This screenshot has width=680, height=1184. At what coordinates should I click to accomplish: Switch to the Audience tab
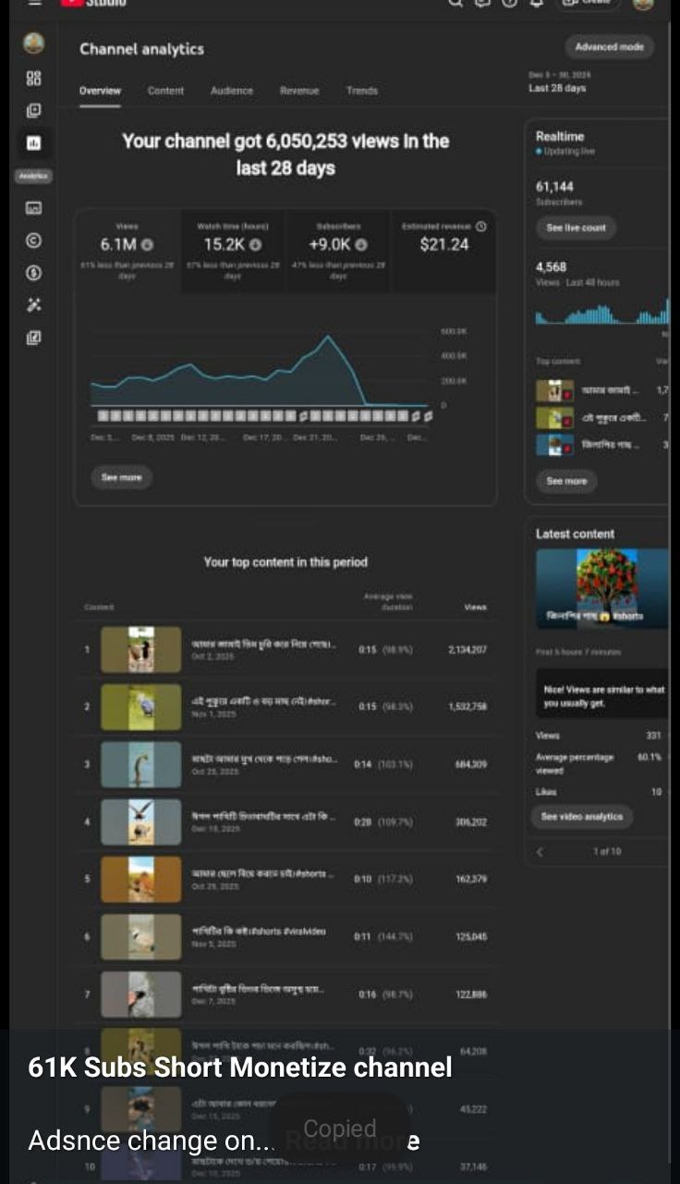coord(231,91)
